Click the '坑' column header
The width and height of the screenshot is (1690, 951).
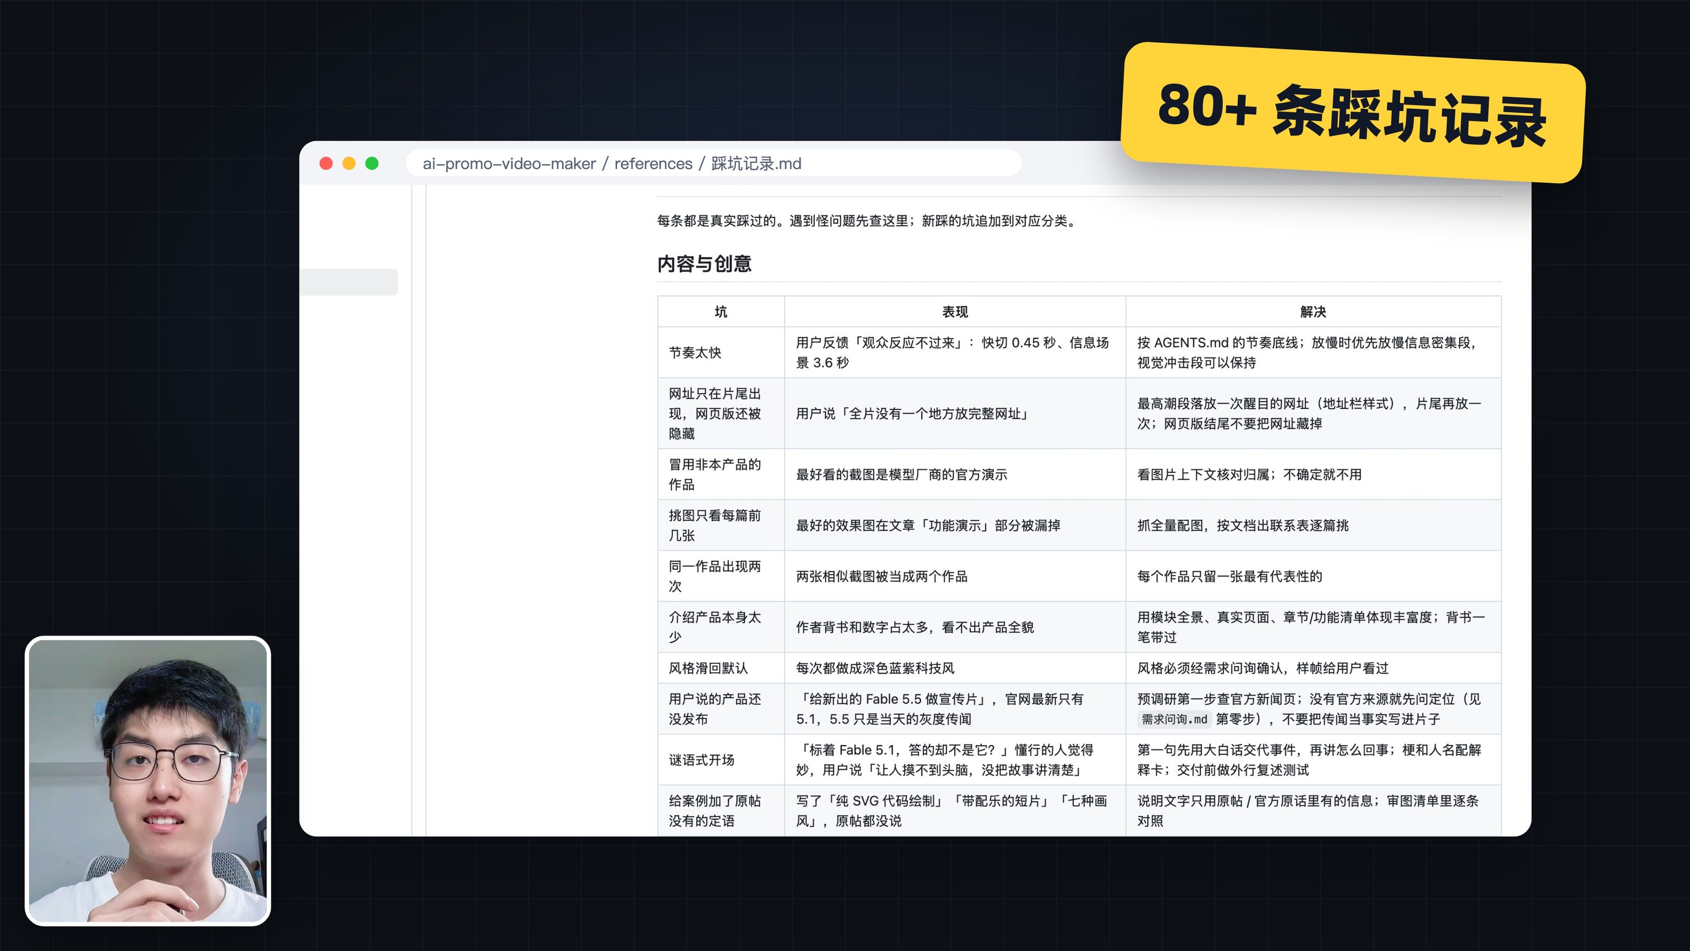click(721, 312)
